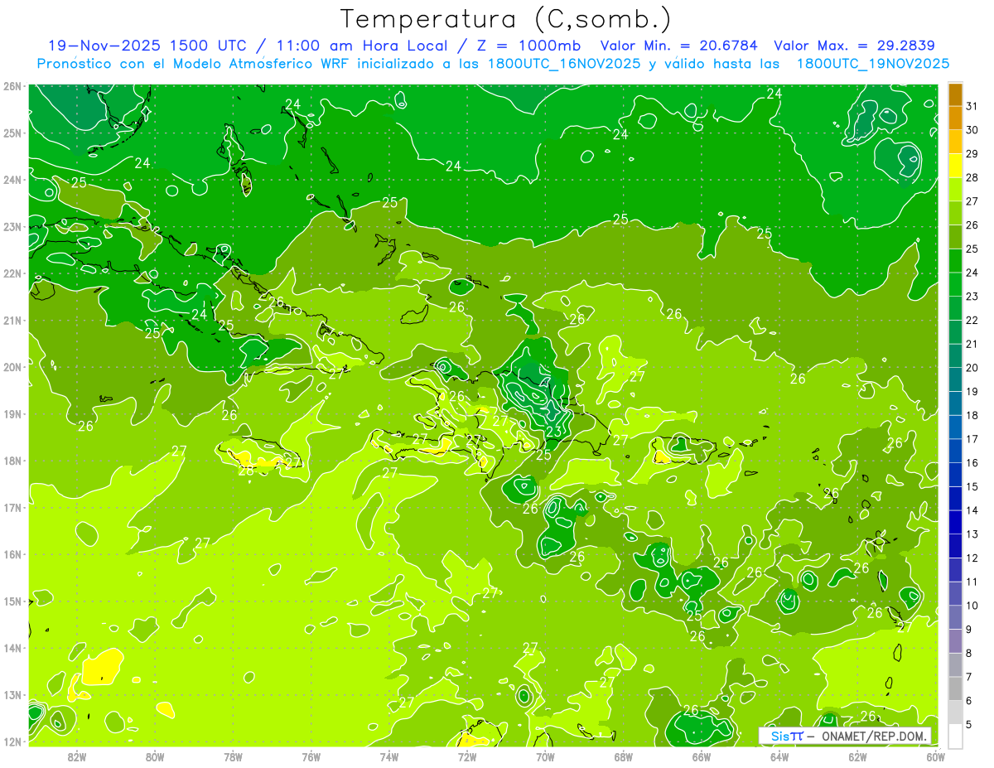Click the blue swatch between 15 and 16
This screenshot has width=994, height=768.
[x=955, y=474]
